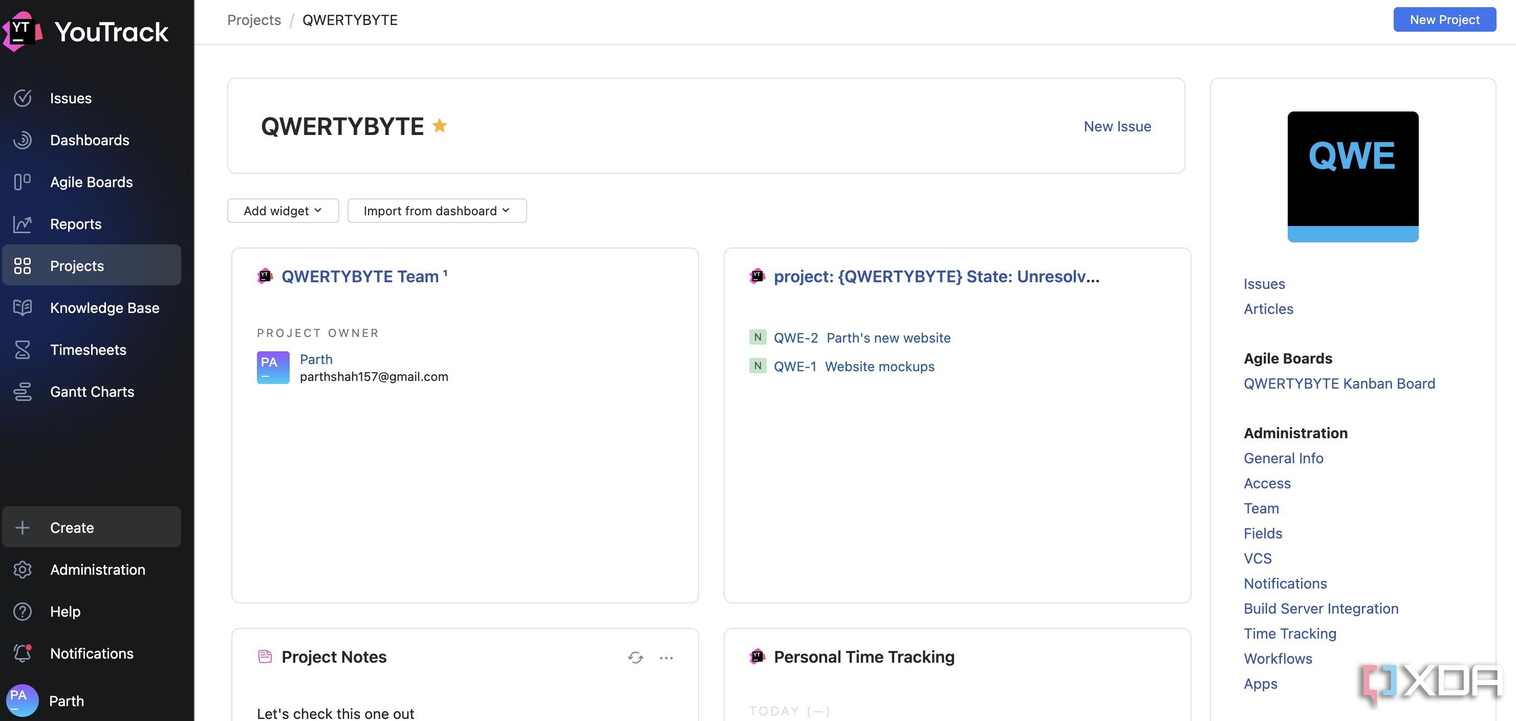Click the Project Notes widget title
Viewport: 1516px width, 721px height.
coord(334,657)
